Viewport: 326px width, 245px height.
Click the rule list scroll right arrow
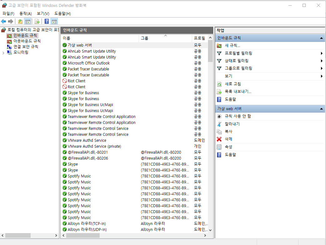[x=205, y=235]
